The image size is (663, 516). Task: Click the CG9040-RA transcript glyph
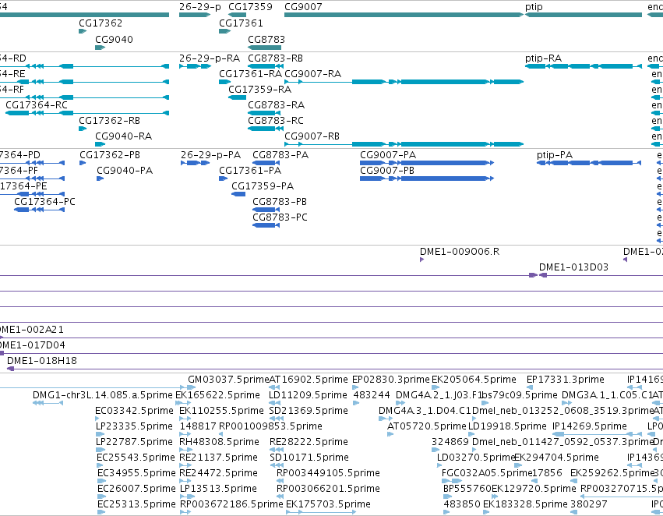tap(100, 143)
